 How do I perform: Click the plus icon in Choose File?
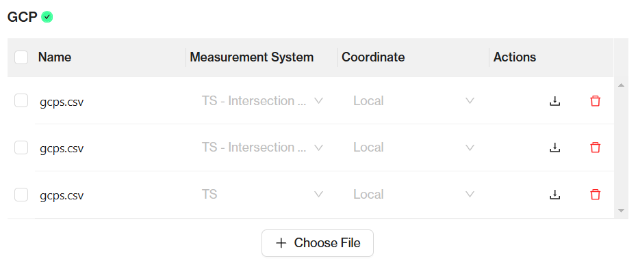pos(281,243)
